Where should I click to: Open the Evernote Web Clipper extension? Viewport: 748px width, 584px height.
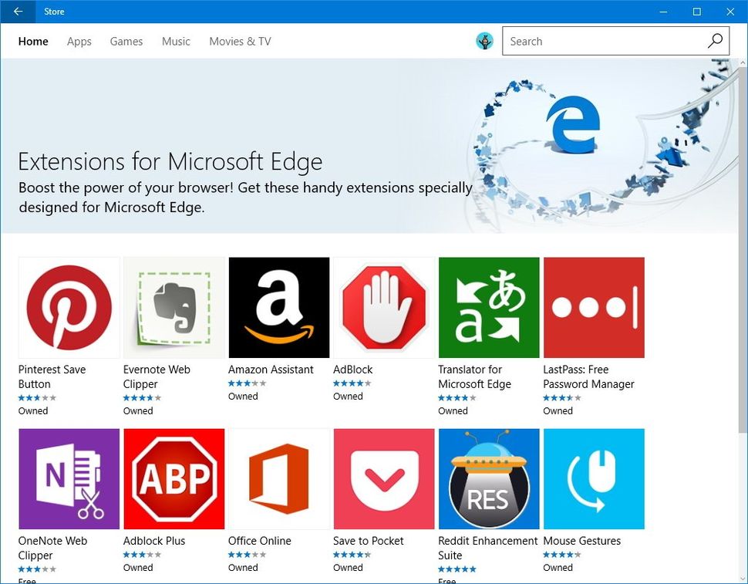(174, 307)
